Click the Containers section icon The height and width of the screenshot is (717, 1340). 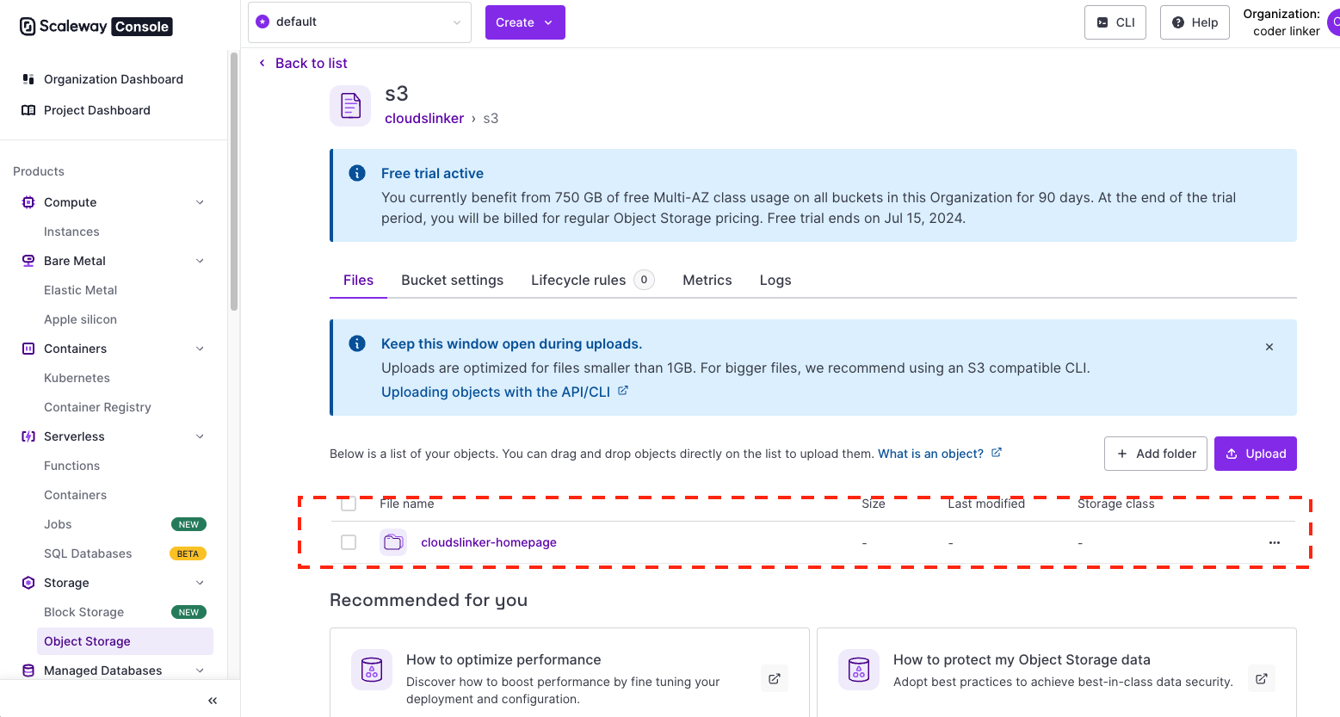click(28, 349)
